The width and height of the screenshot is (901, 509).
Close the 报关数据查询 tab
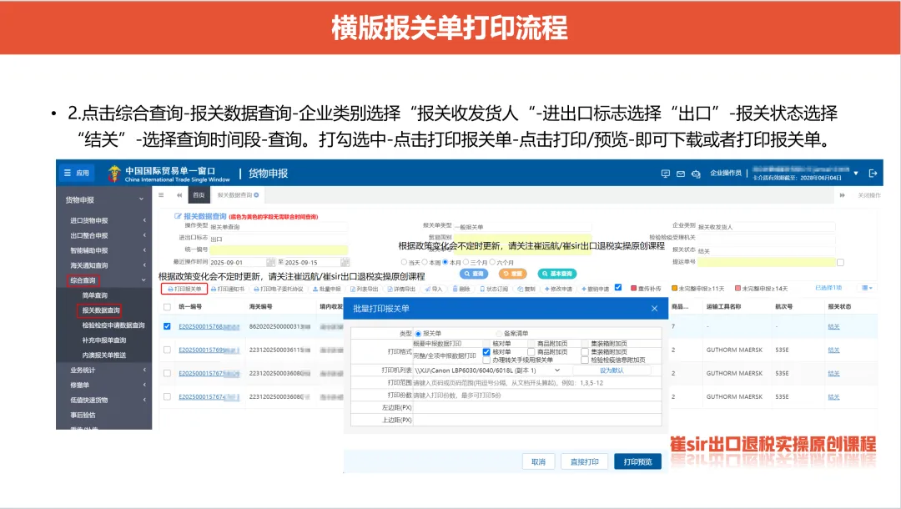(256, 195)
